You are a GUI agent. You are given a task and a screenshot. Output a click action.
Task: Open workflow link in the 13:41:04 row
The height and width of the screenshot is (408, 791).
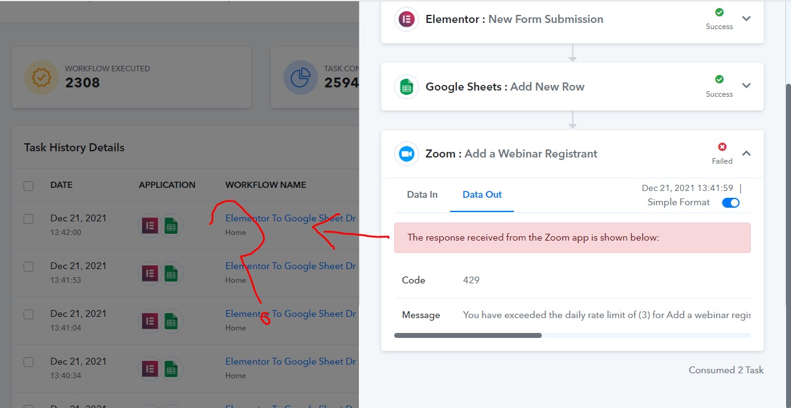click(x=291, y=314)
